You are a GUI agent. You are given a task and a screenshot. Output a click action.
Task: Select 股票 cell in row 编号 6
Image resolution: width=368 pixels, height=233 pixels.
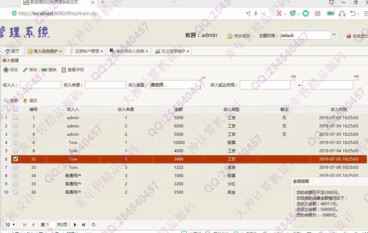pyautogui.click(x=231, y=142)
